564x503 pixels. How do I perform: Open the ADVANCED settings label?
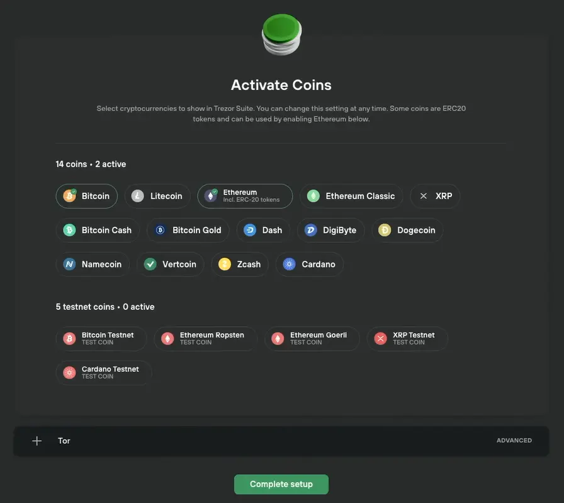(514, 441)
